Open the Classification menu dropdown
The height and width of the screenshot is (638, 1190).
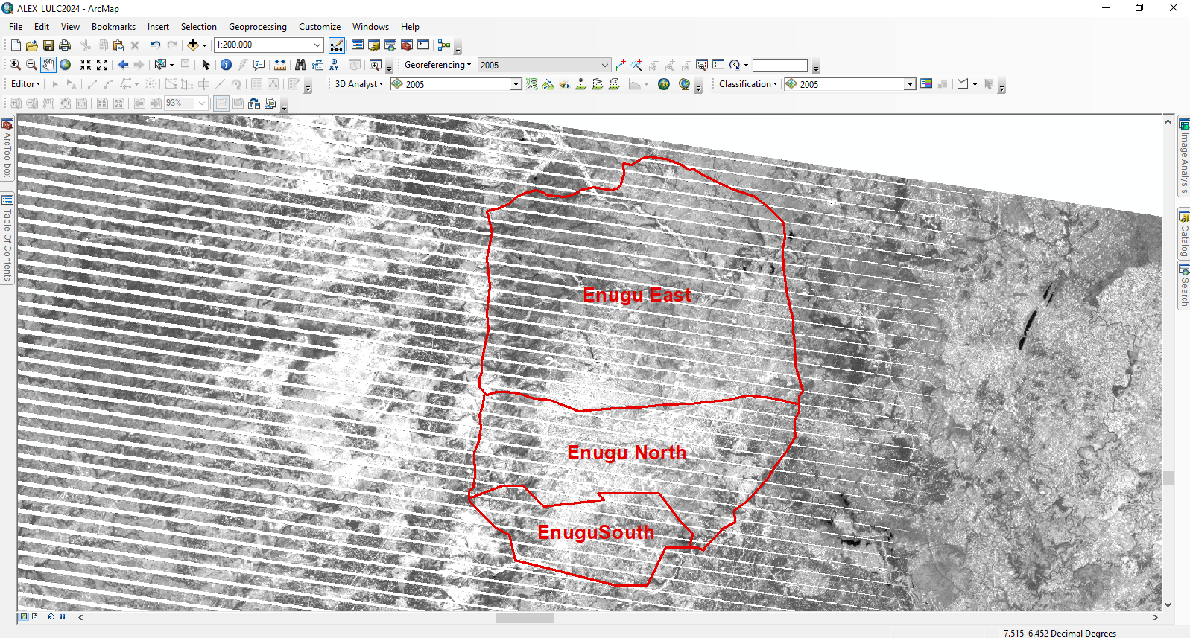(747, 84)
